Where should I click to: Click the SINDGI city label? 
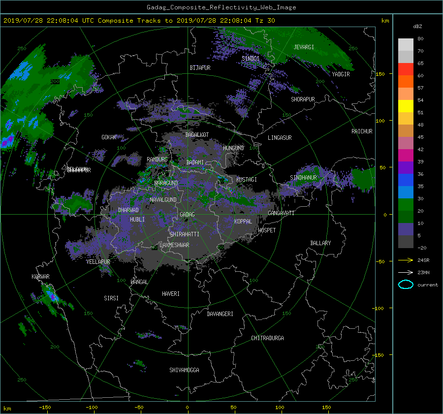251,59
